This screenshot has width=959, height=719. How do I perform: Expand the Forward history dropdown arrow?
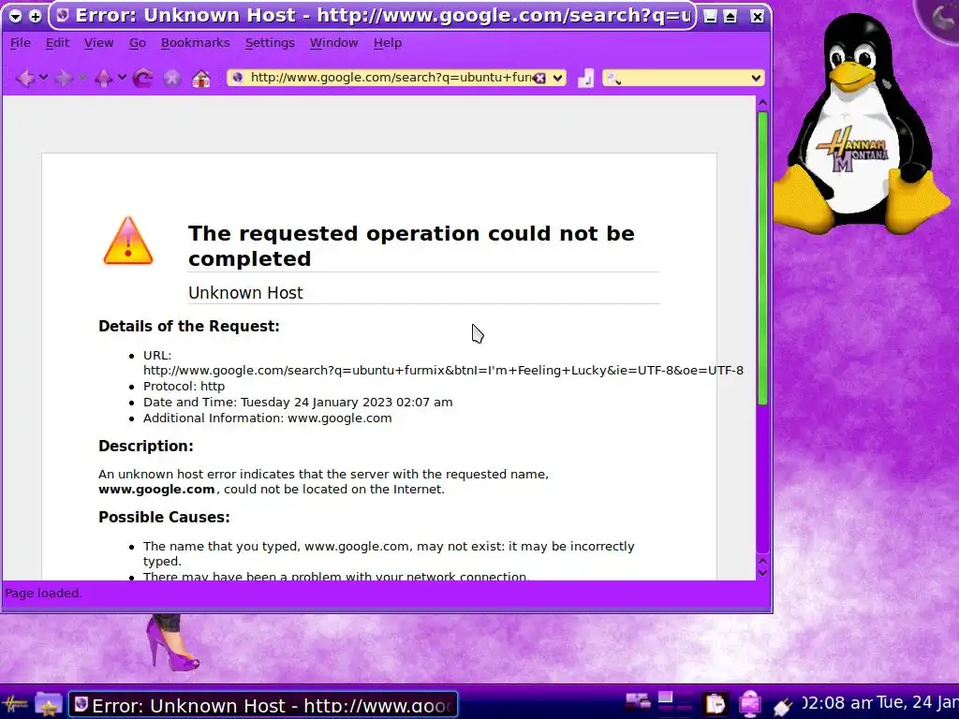[82, 78]
